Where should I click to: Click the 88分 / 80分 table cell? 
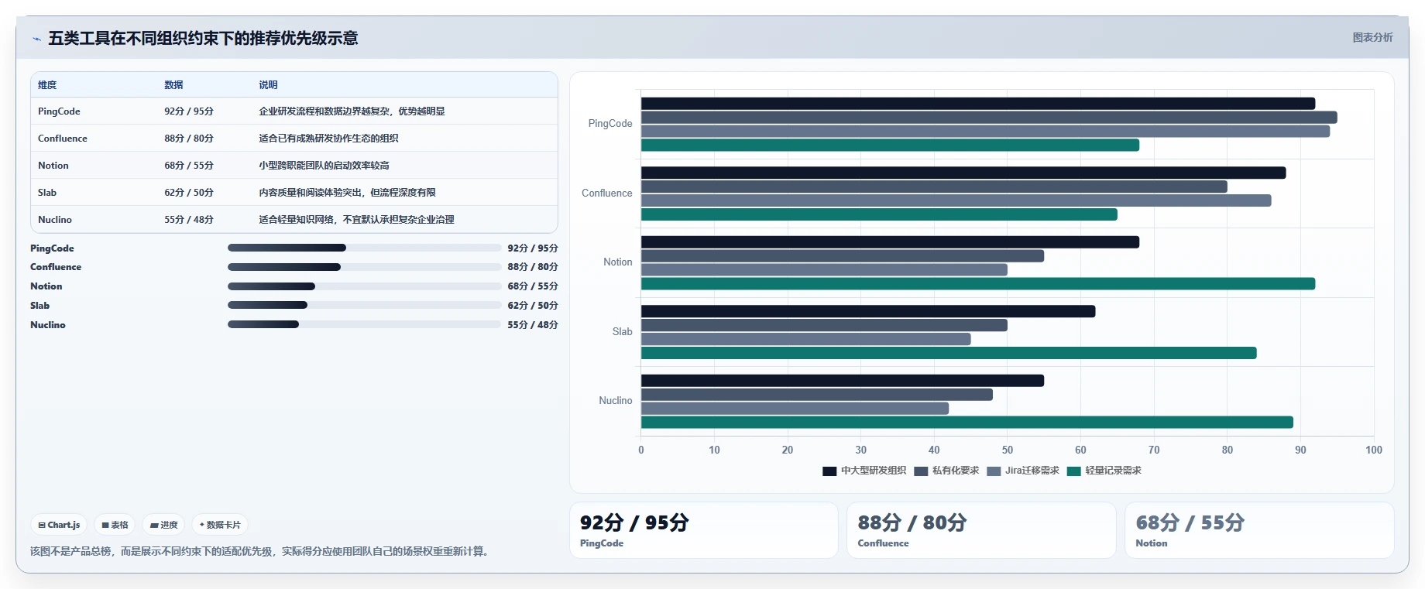(x=189, y=139)
